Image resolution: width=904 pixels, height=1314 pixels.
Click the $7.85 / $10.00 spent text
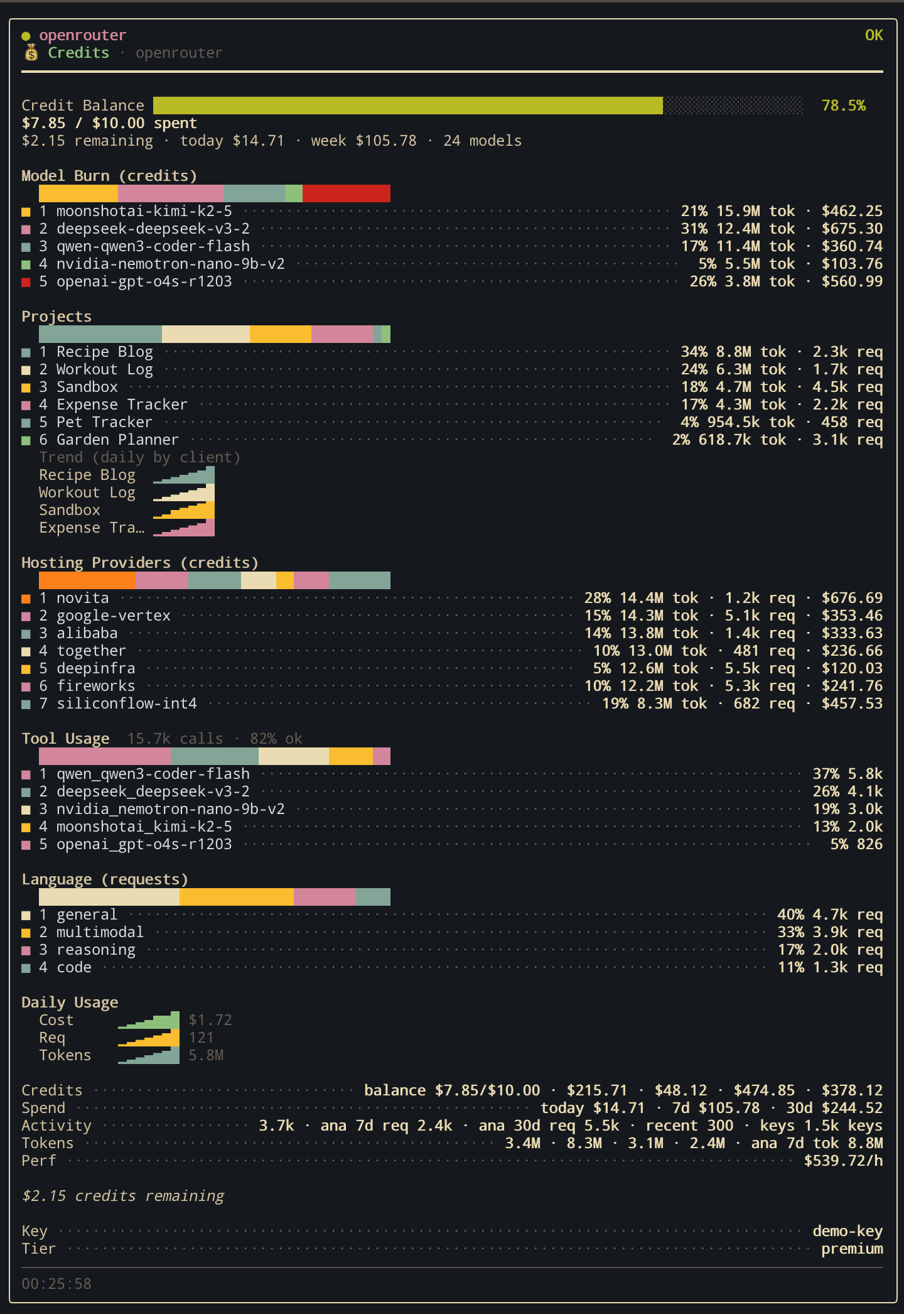click(109, 123)
